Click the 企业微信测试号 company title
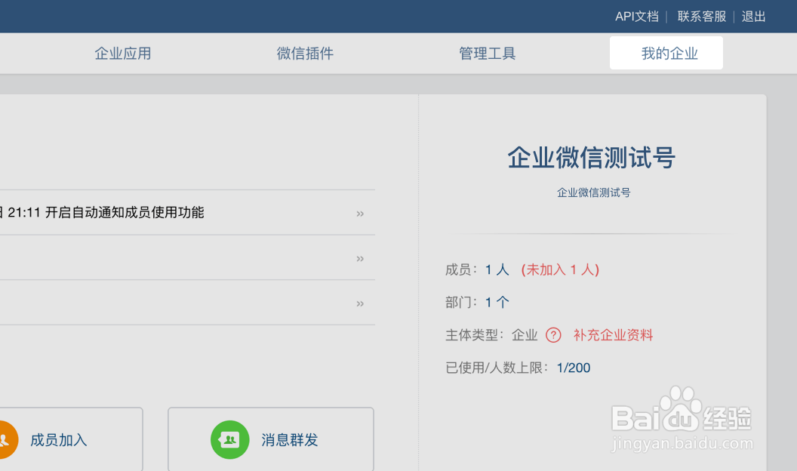 point(591,159)
